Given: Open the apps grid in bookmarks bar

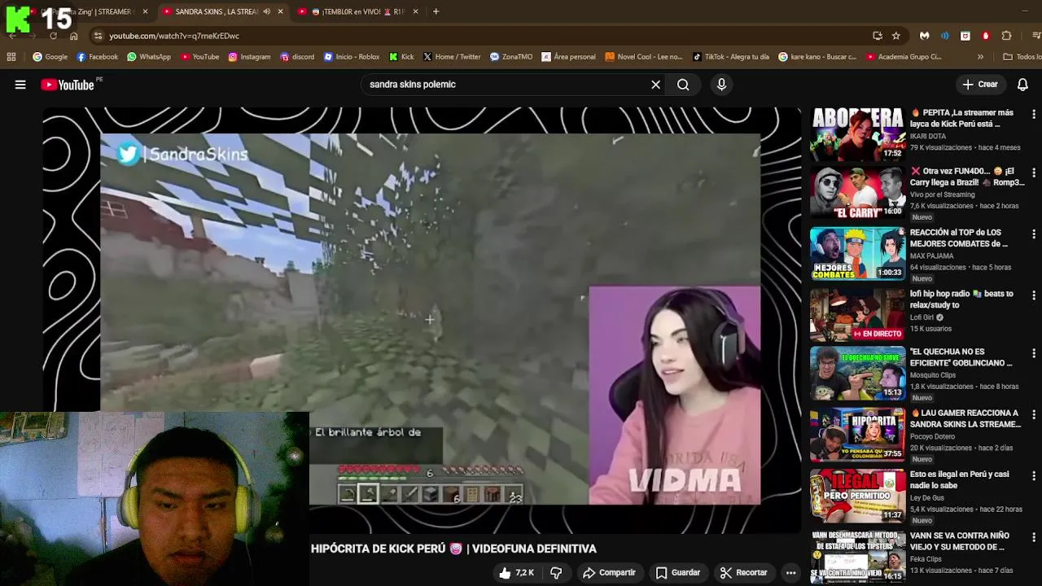Looking at the screenshot, I should 11,57.
